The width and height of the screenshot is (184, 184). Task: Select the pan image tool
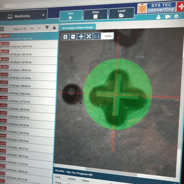(81, 37)
